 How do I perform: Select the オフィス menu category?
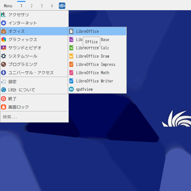(34, 31)
